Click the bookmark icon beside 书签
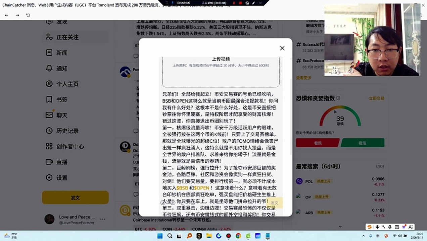The image size is (427, 241). (49, 99)
